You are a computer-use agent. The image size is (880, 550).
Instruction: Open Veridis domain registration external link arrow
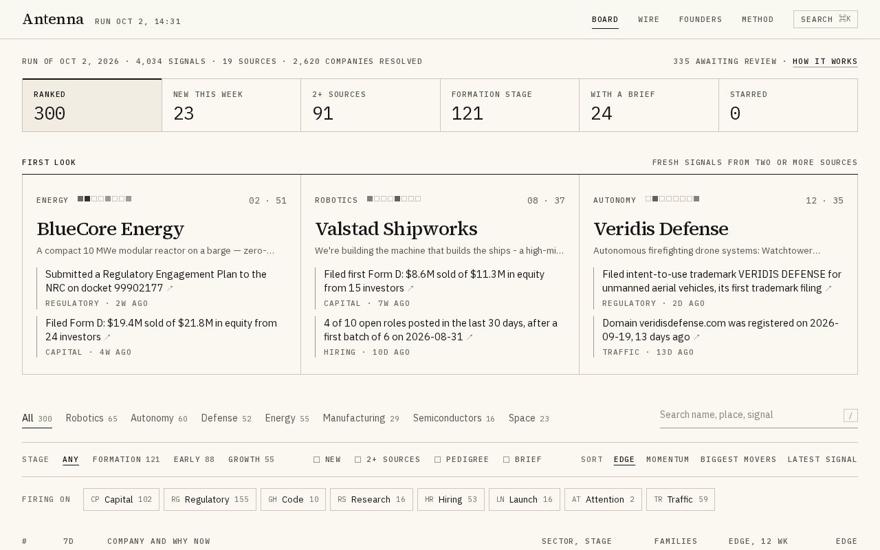[696, 338]
